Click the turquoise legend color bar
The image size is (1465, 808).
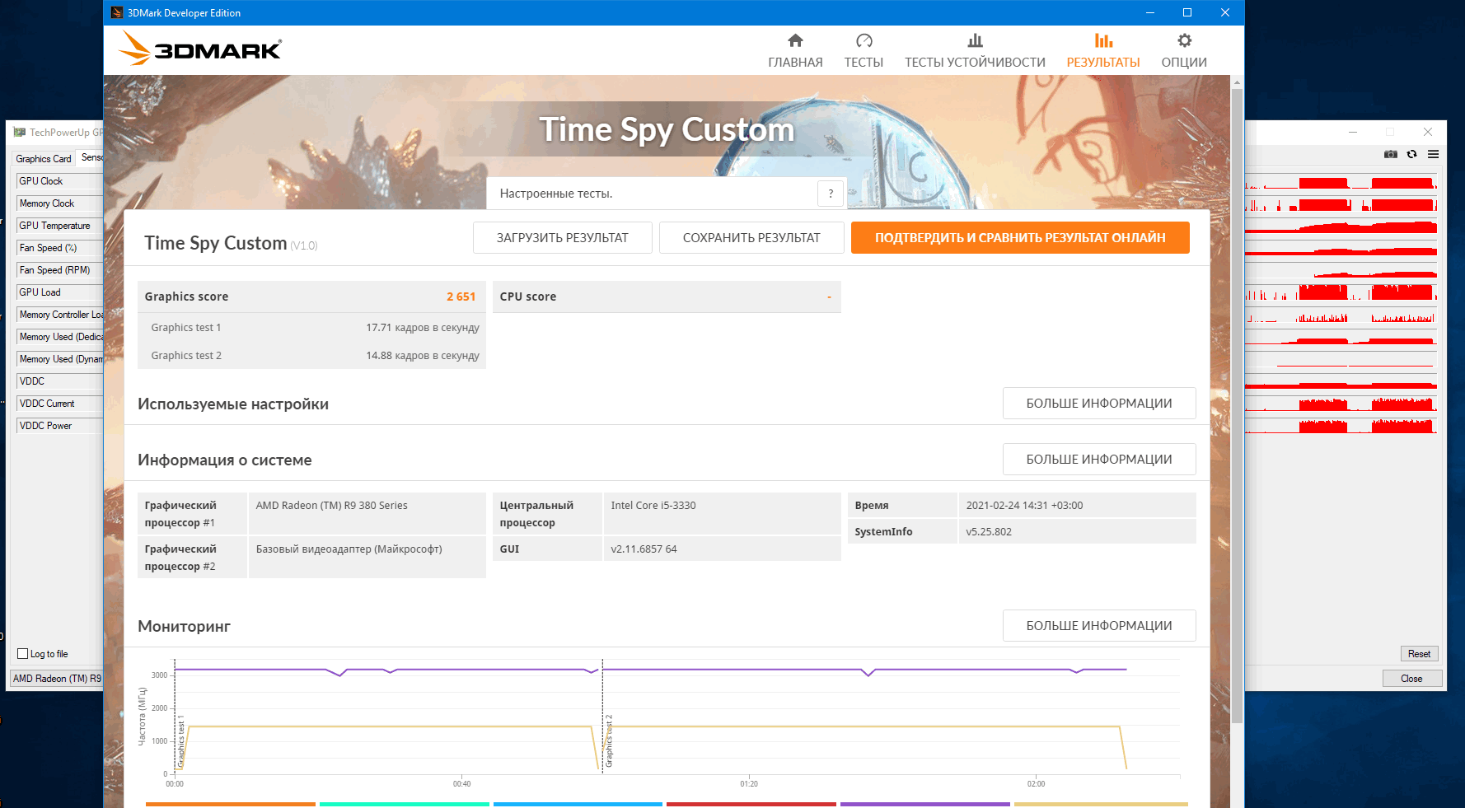click(x=404, y=804)
